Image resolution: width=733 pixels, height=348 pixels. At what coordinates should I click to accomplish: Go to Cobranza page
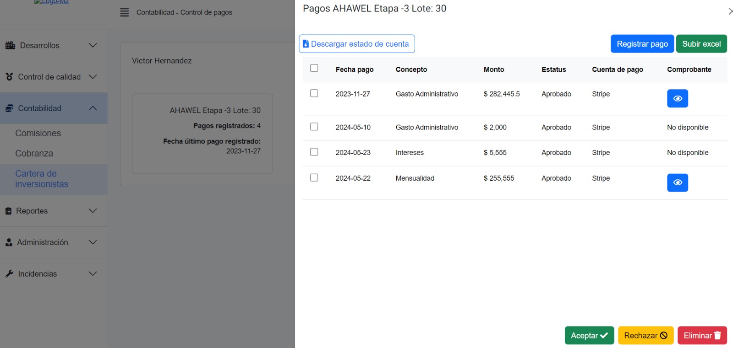click(x=34, y=153)
